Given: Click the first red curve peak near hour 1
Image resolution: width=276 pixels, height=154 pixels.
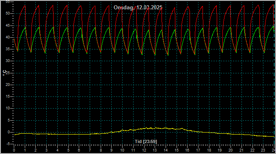Looking at the screenshot, I should pos(25,6).
